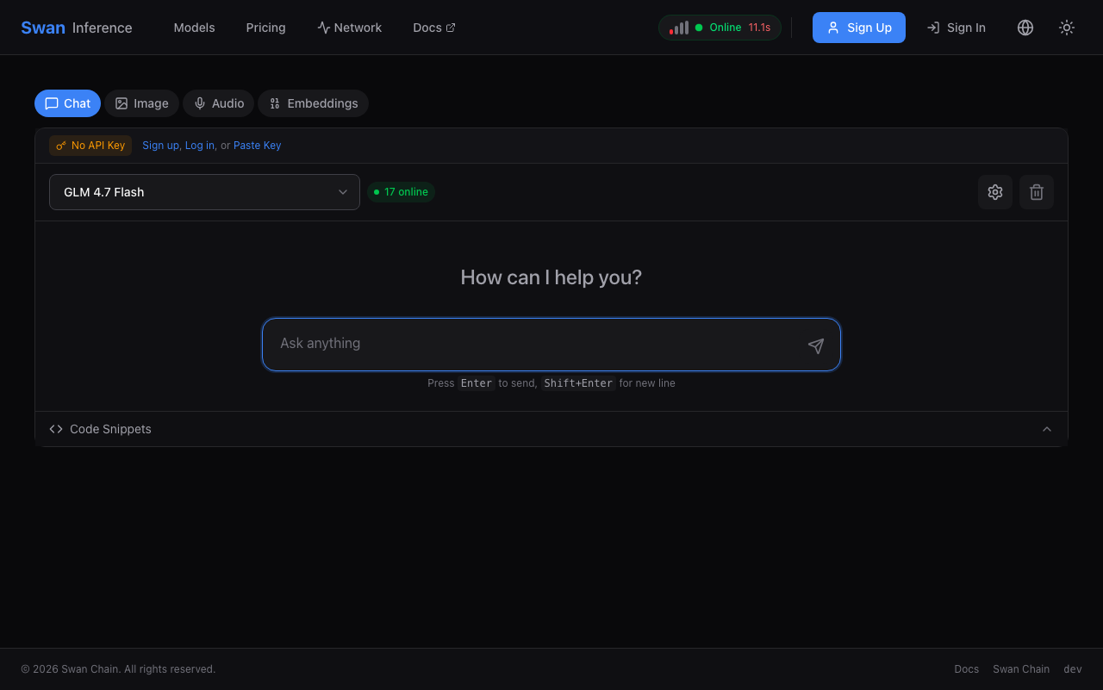
Task: Open chat settings gear
Action: pos(995,192)
